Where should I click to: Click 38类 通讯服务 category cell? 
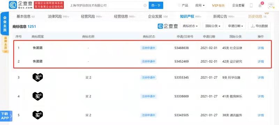pos(232,115)
